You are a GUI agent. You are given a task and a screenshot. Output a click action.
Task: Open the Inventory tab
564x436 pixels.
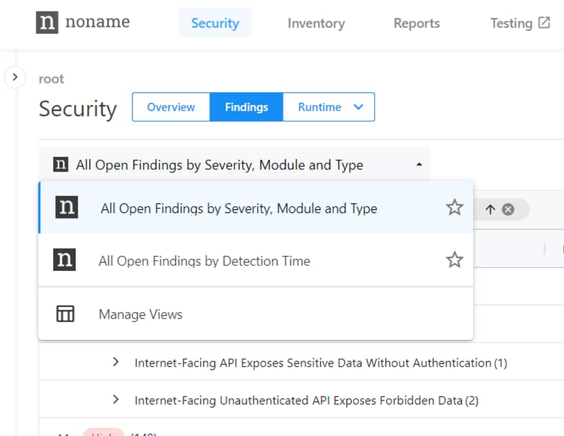tap(316, 23)
